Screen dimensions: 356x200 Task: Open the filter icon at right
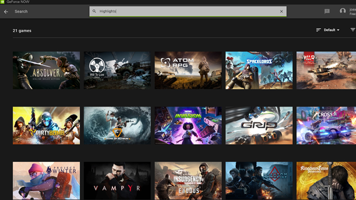[353, 30]
